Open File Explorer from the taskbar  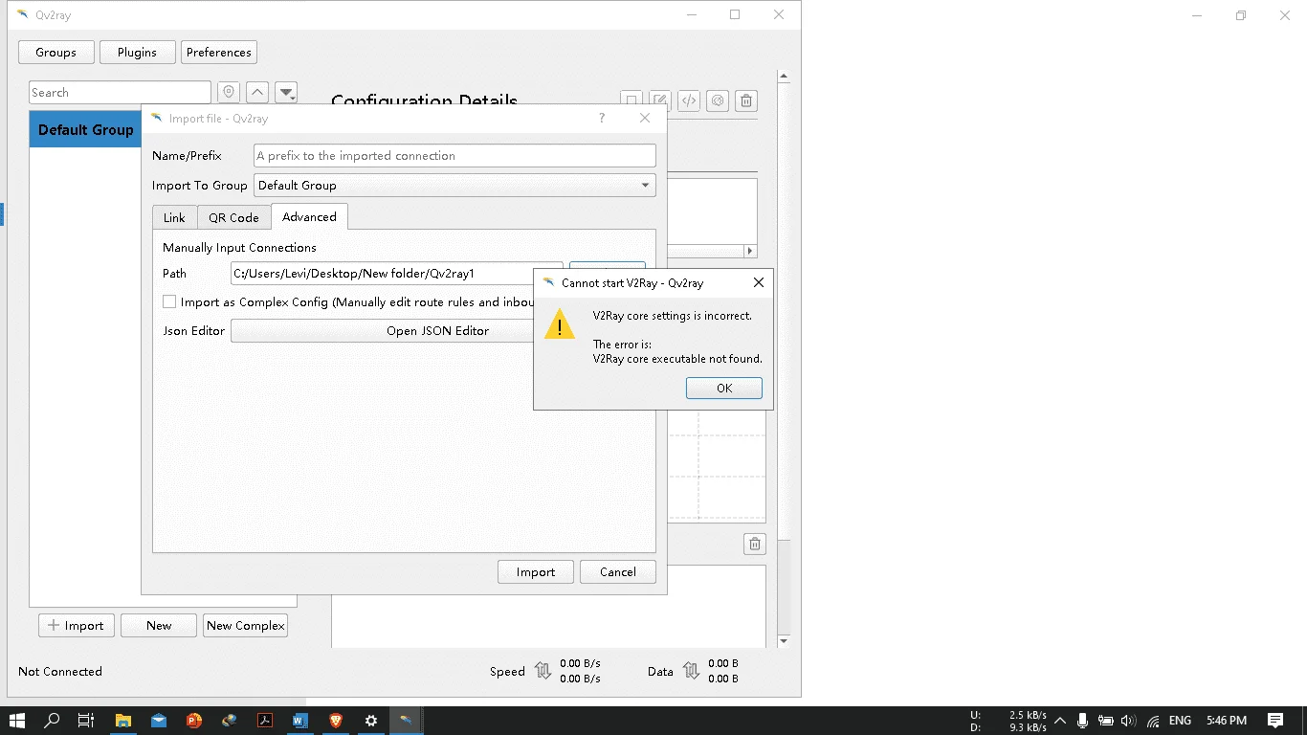coord(123,721)
